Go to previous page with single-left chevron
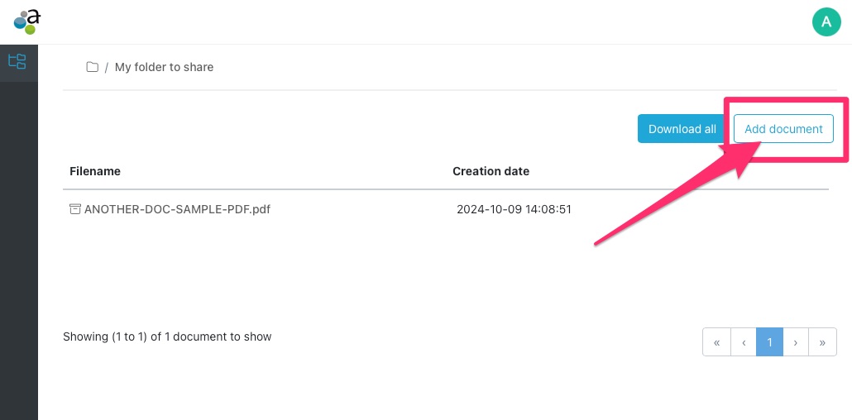Screen dimensions: 852x420 point(744,342)
